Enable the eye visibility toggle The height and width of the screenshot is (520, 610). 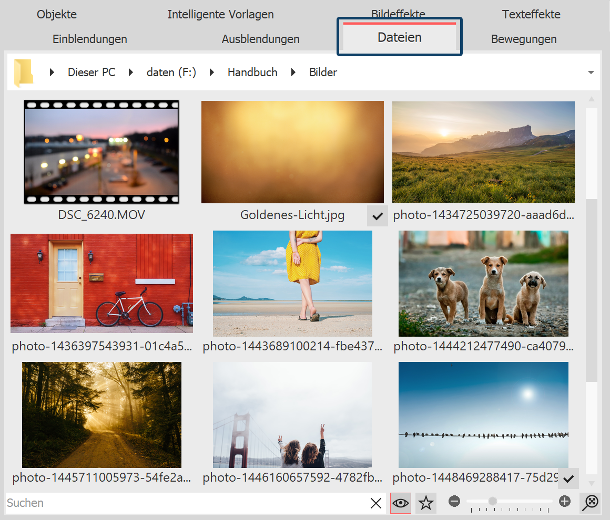[x=401, y=503]
